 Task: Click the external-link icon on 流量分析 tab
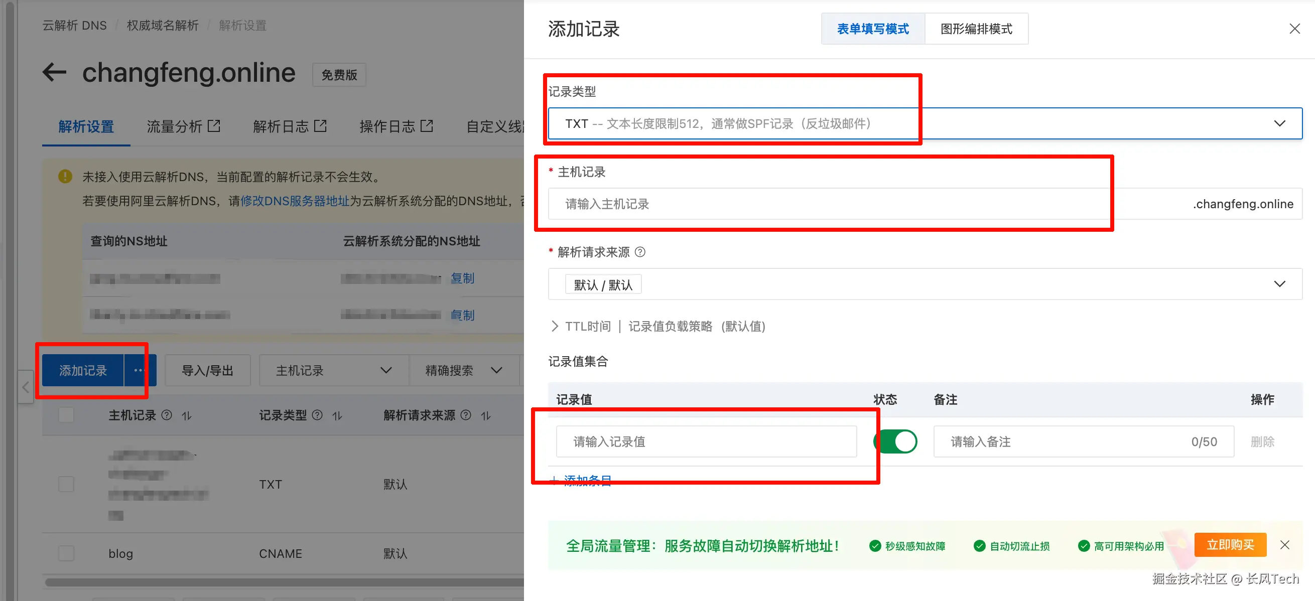214,126
